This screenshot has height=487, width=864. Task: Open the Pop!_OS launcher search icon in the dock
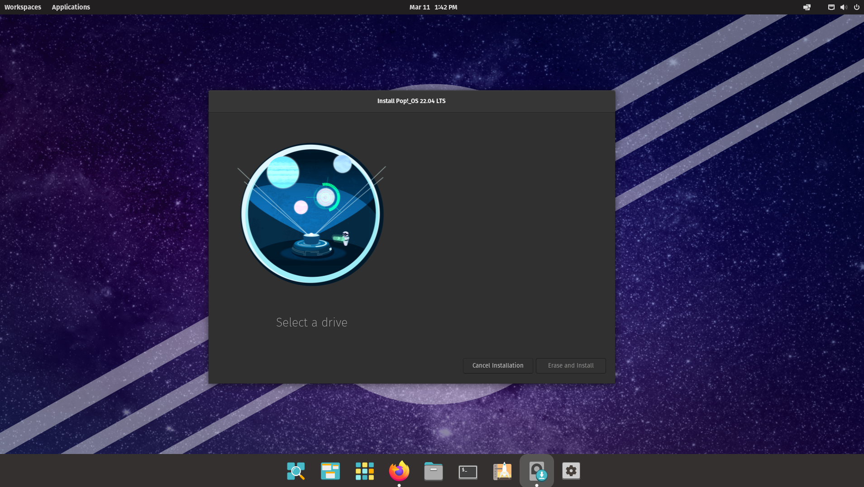(x=296, y=471)
